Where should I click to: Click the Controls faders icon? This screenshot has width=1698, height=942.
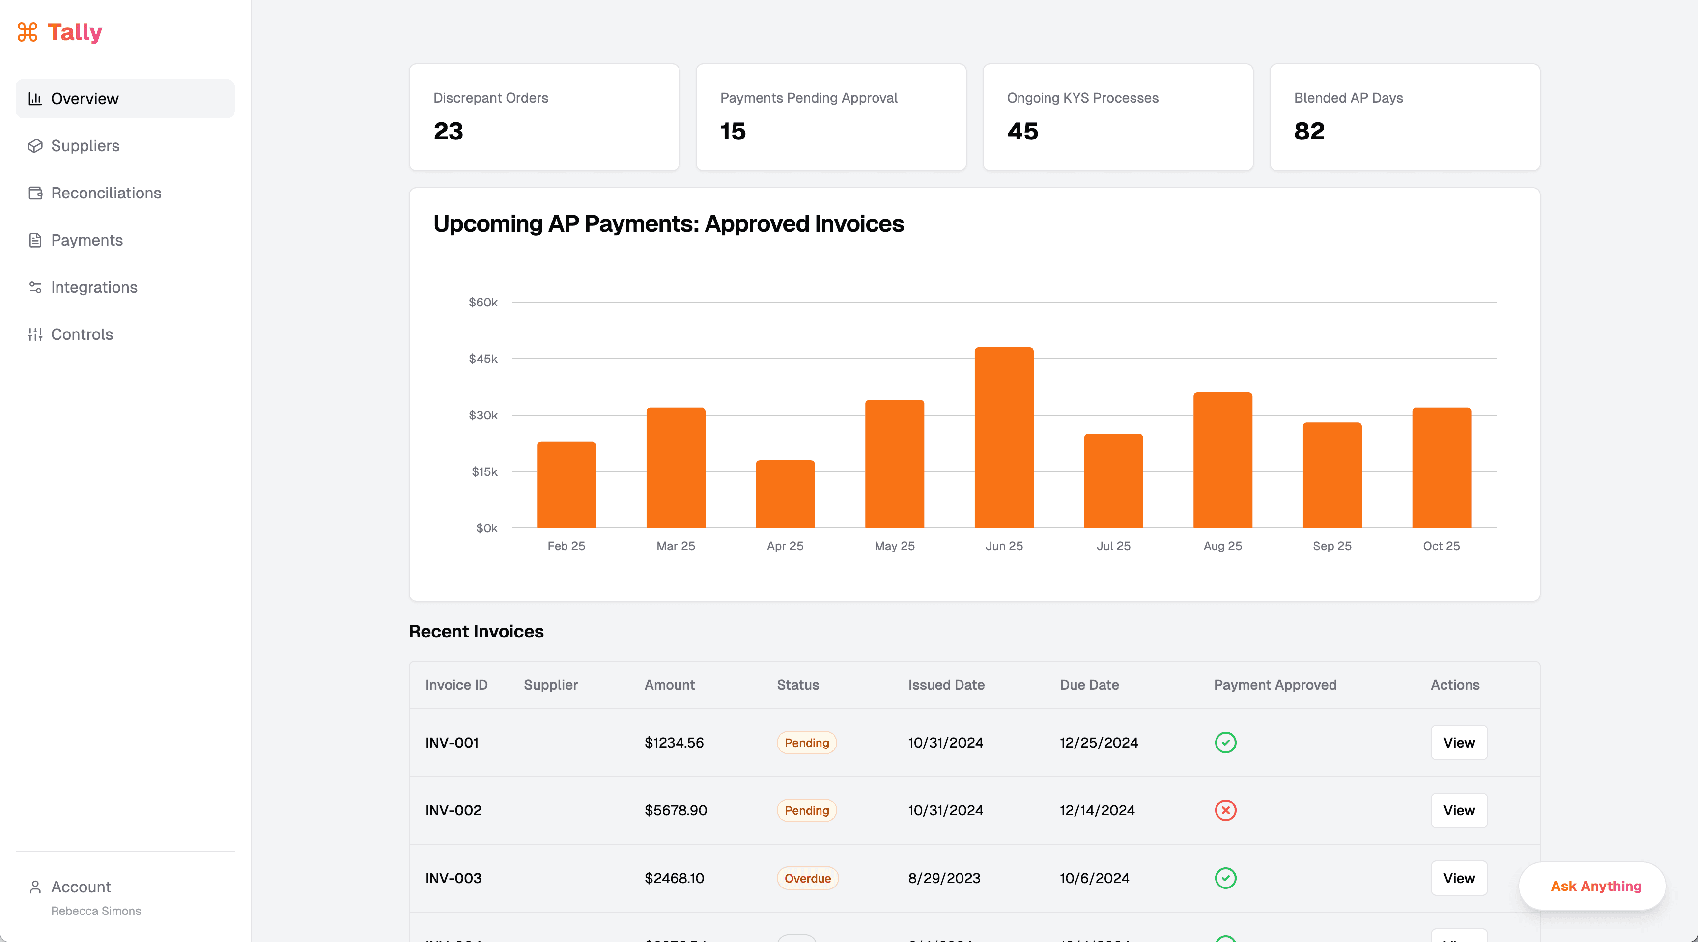click(35, 334)
